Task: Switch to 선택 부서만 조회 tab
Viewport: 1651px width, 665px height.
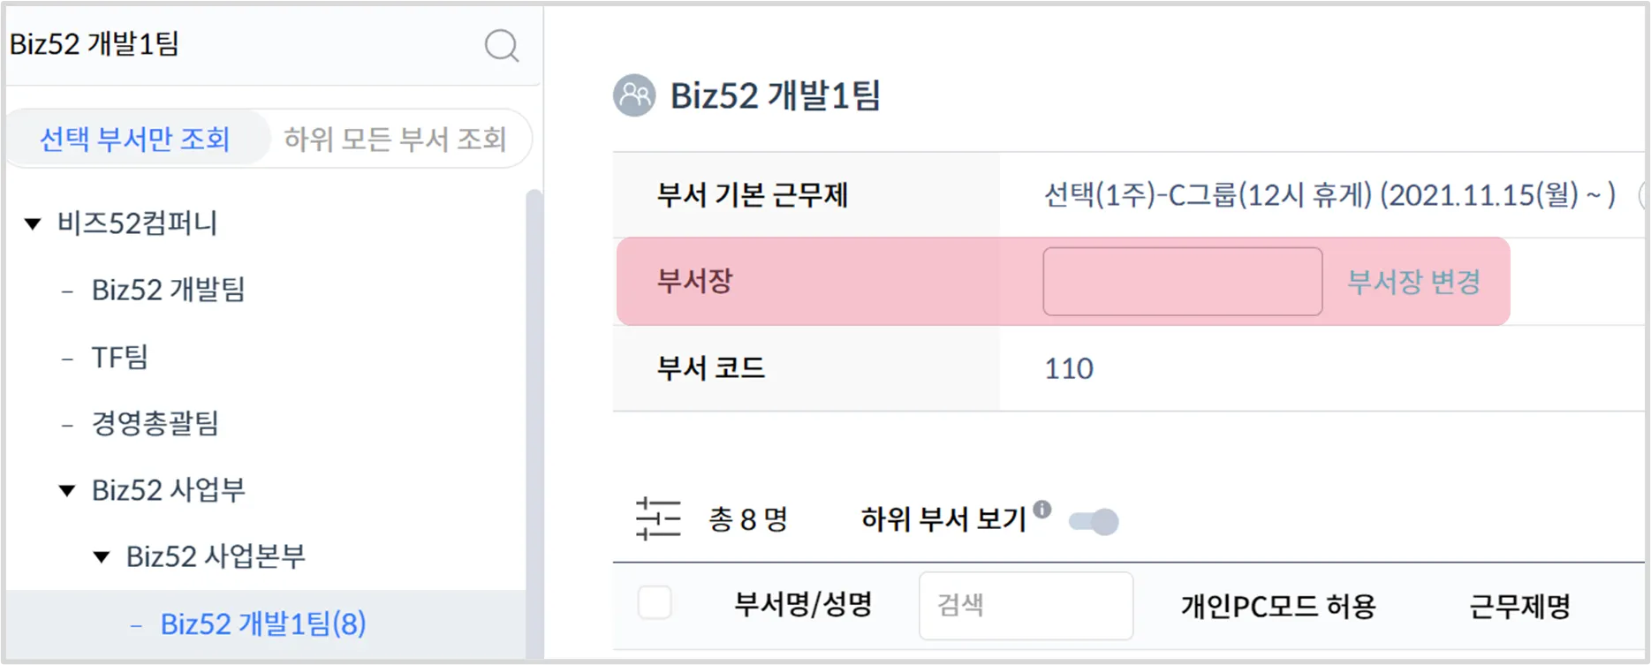Action: point(135,139)
